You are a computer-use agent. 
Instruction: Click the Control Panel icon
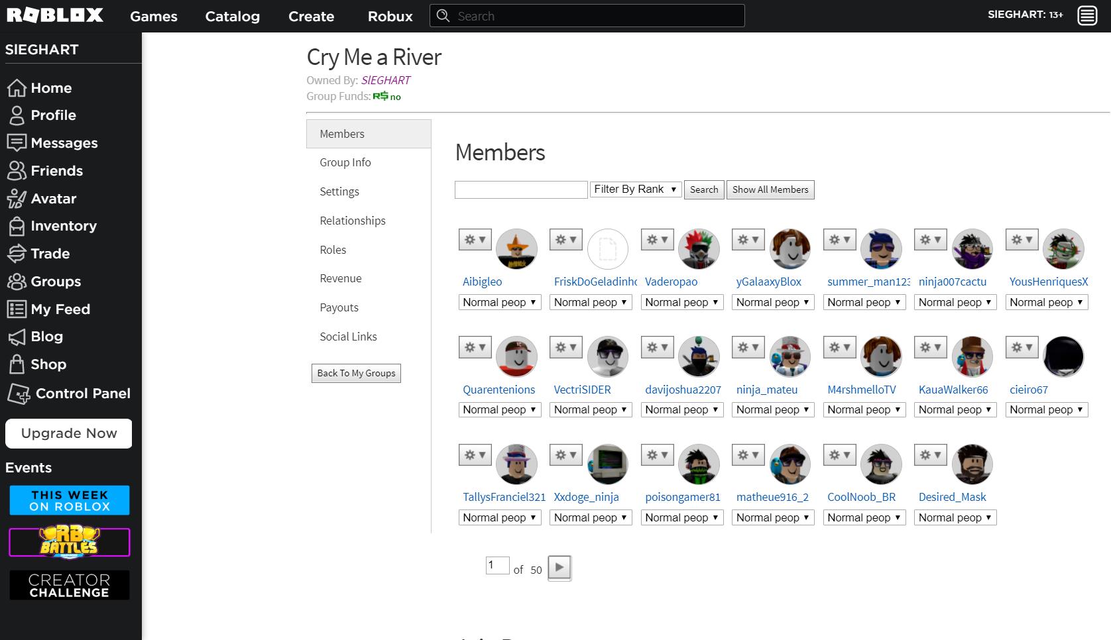click(19, 394)
